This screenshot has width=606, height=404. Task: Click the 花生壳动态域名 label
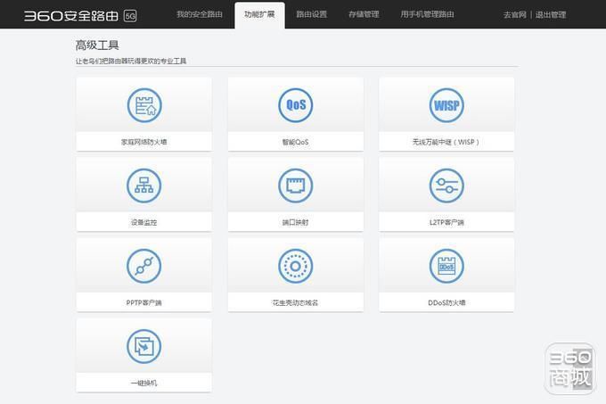tap(296, 302)
